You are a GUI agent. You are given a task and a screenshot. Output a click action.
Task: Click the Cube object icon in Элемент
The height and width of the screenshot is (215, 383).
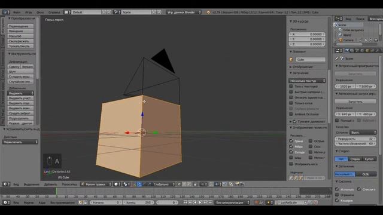coord(291,60)
